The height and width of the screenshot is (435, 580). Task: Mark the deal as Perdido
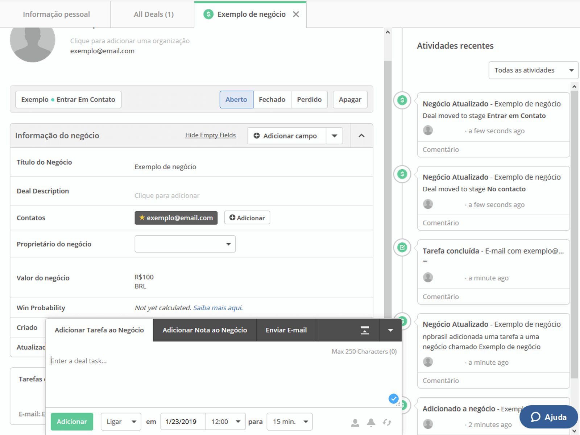tap(309, 100)
